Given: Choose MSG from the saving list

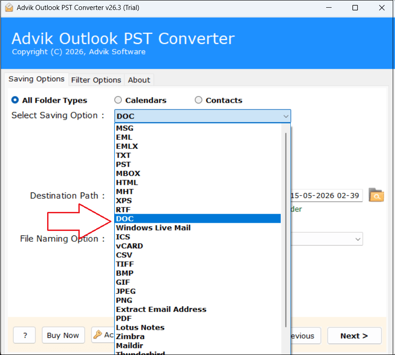Looking at the screenshot, I should tap(198, 128).
